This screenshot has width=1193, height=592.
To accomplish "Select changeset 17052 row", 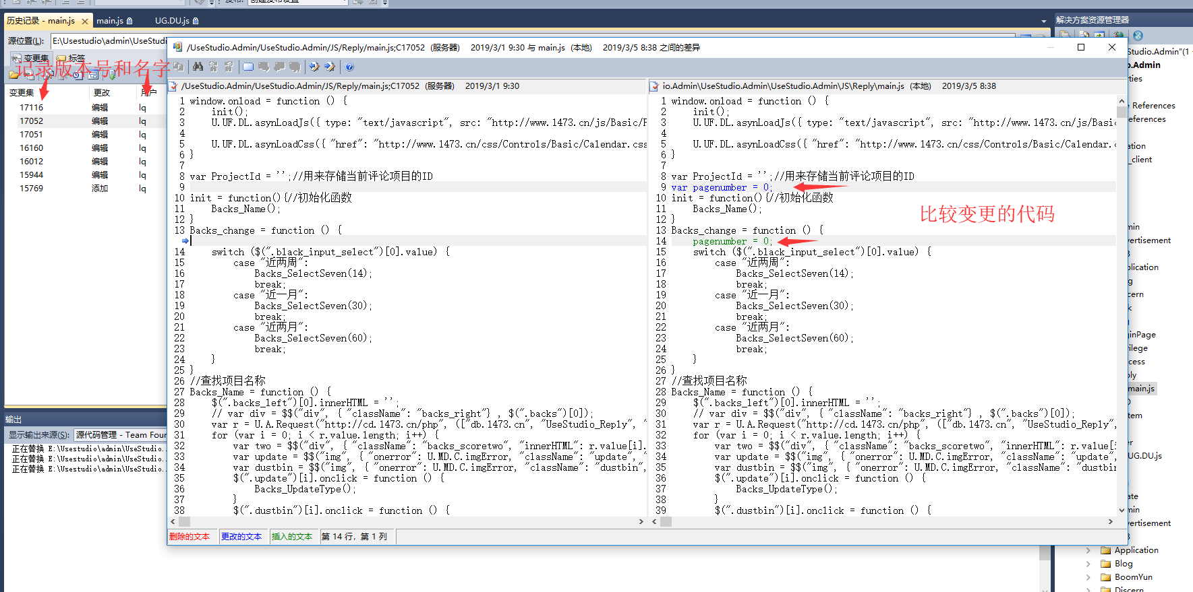I will [86, 121].
